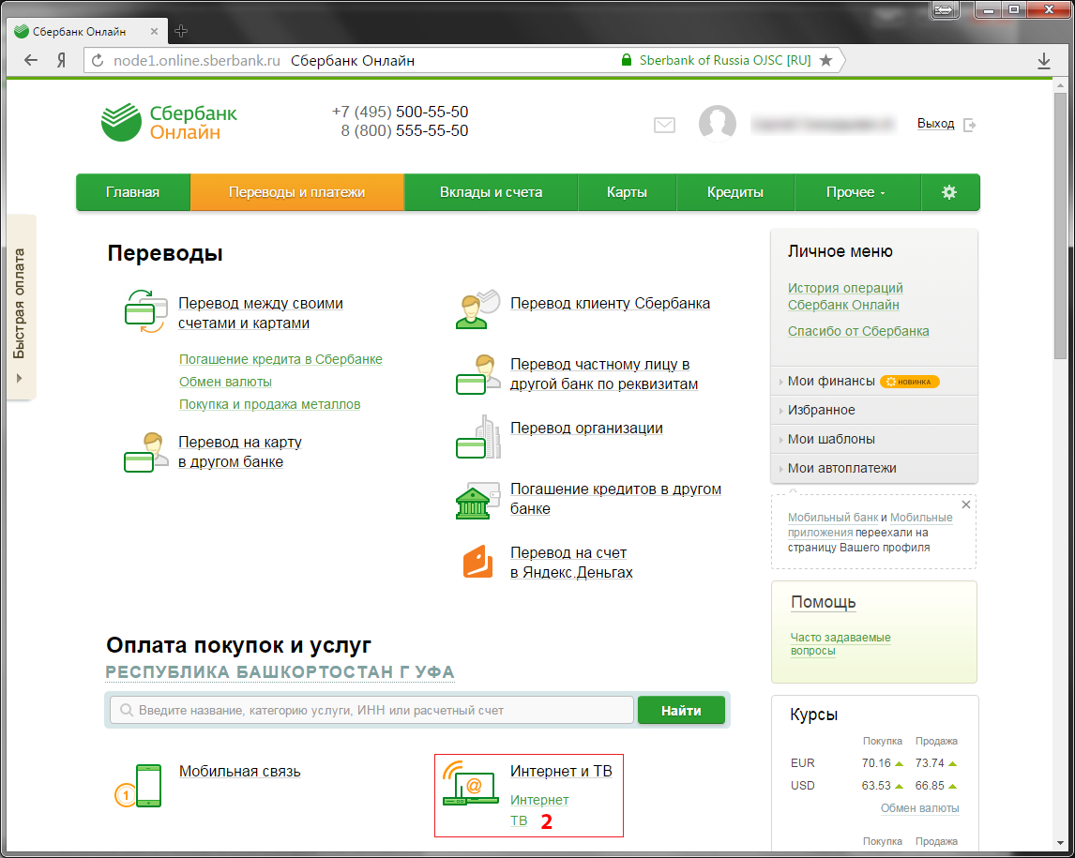This screenshot has height=858, width=1075.
Task: Open Перевод на счет в Яндекс.Деньгах
Action: [571, 562]
